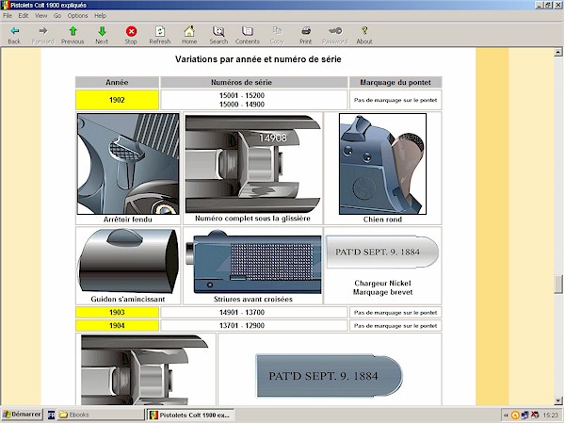Click serial range 15001 - 15200
This screenshot has height=424, width=565.
(x=242, y=95)
